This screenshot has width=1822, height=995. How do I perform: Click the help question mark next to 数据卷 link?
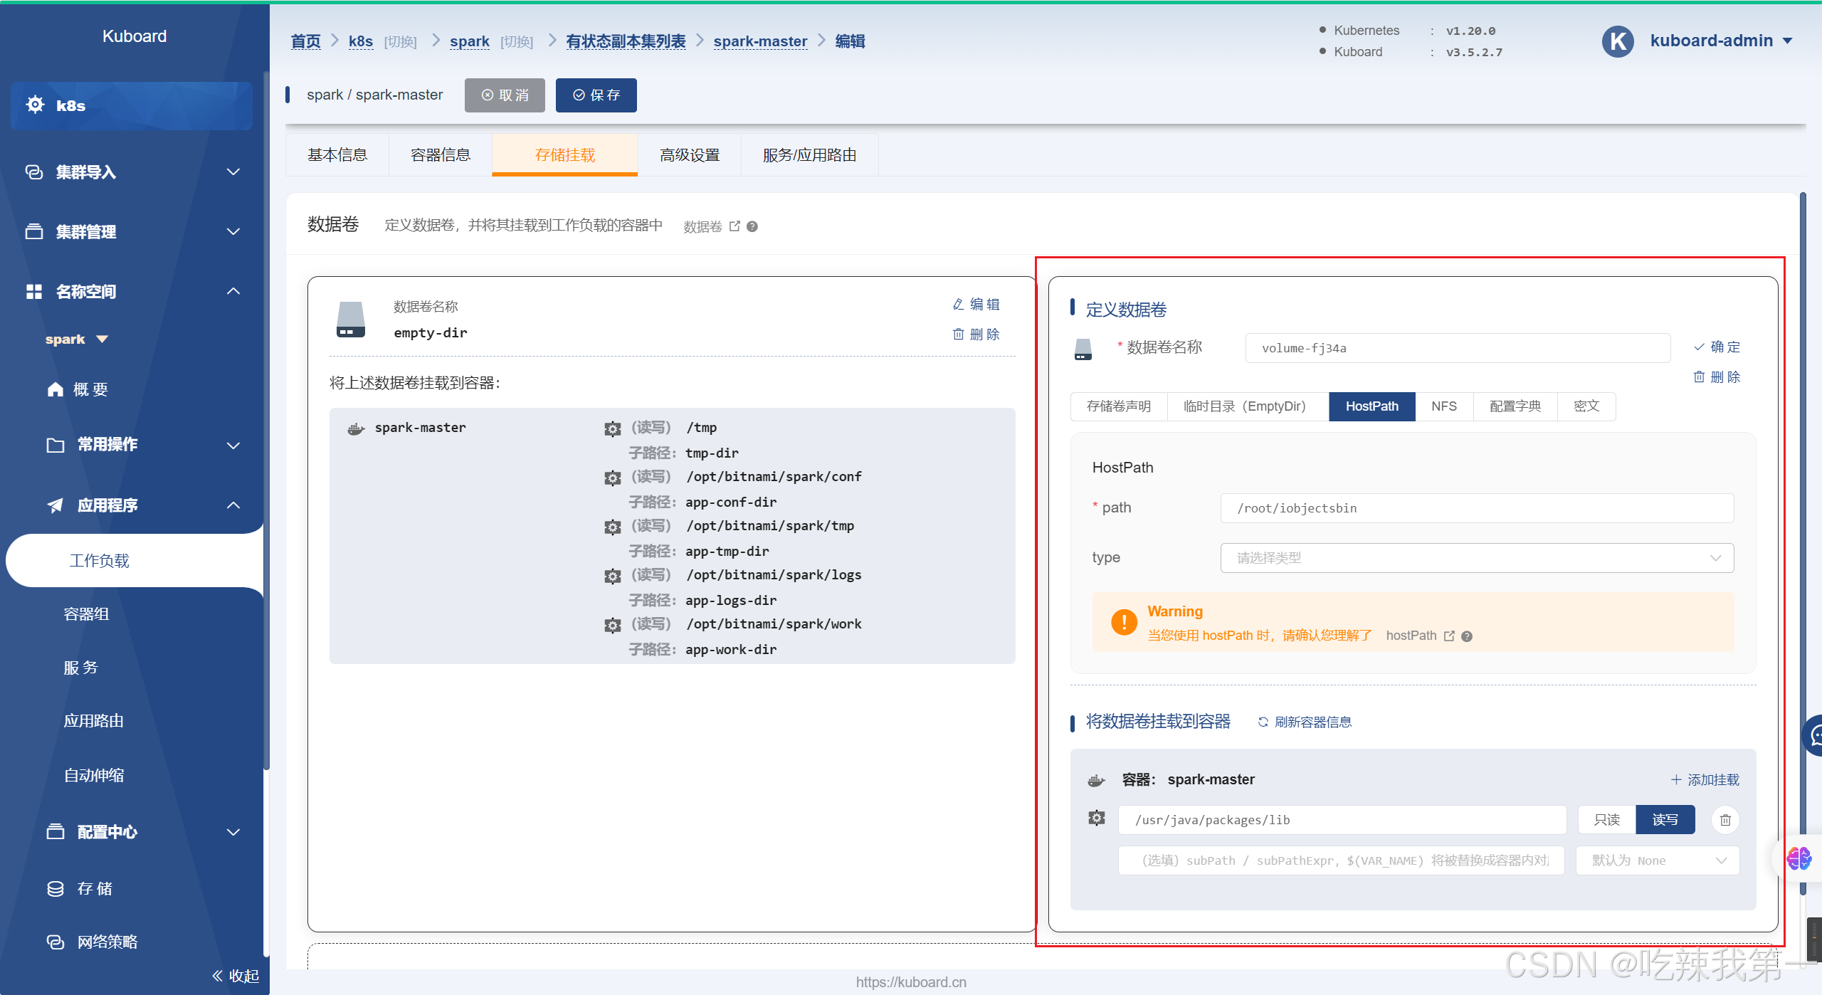tap(752, 226)
